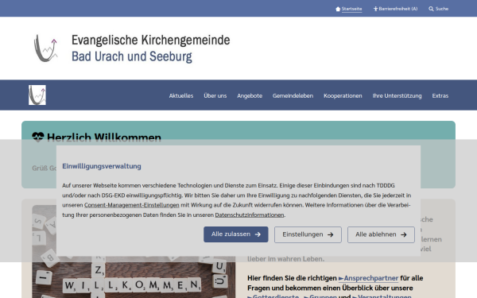
Task: Open the Suche link
Action: tap(442, 9)
